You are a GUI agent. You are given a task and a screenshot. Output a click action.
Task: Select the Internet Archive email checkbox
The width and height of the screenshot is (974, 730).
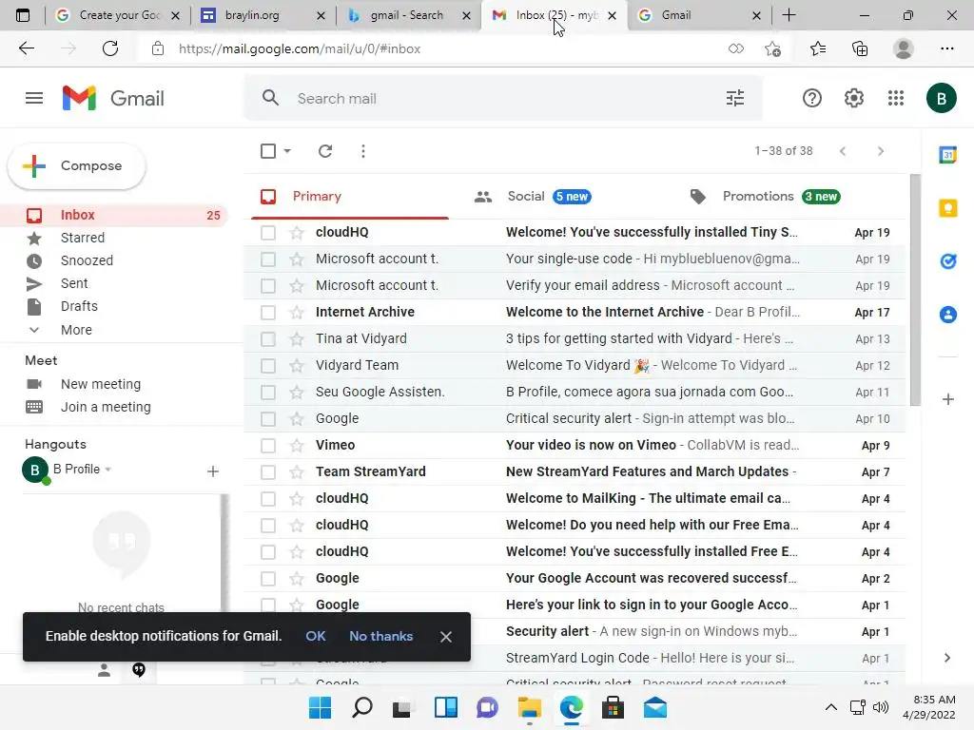pos(267,313)
